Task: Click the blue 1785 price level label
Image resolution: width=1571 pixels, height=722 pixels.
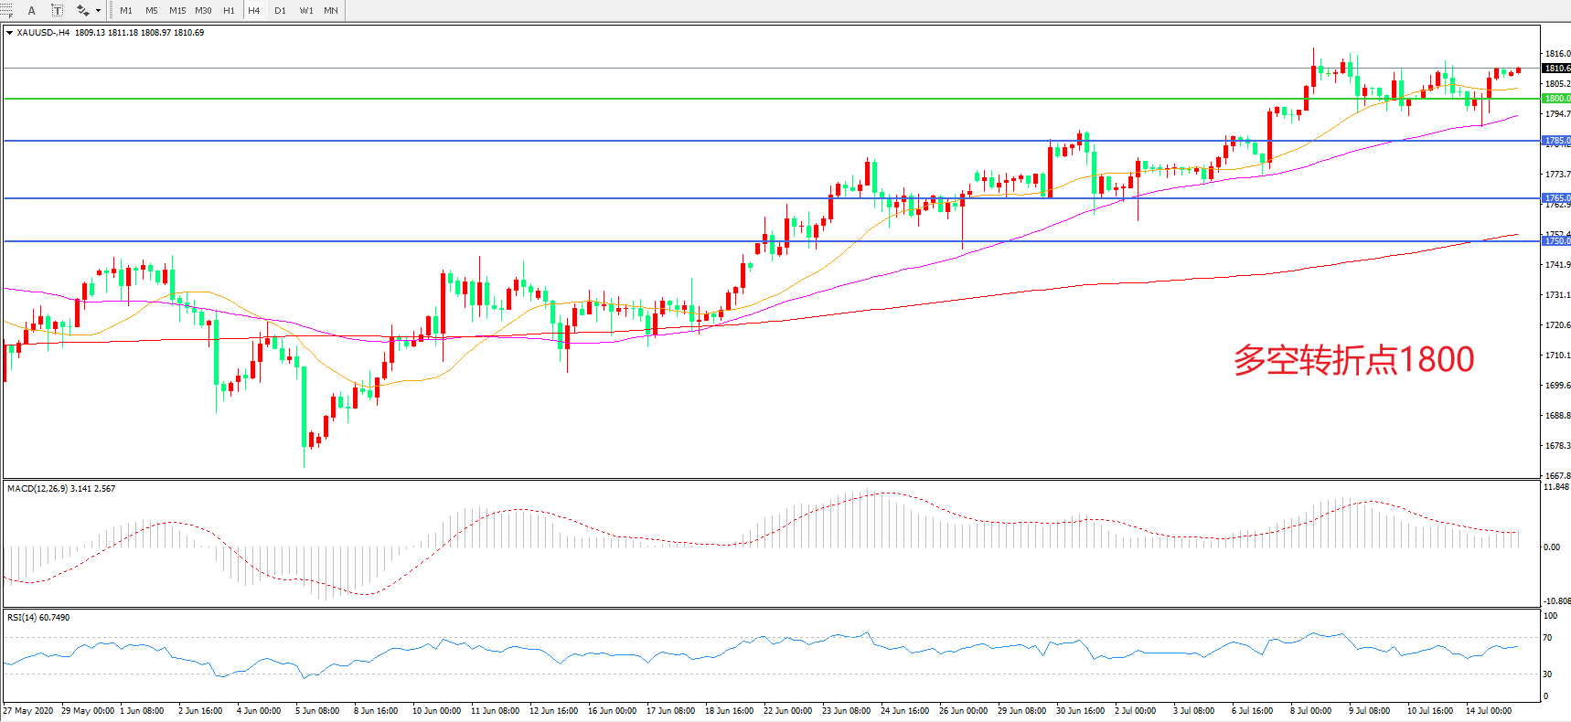Action: click(1556, 141)
